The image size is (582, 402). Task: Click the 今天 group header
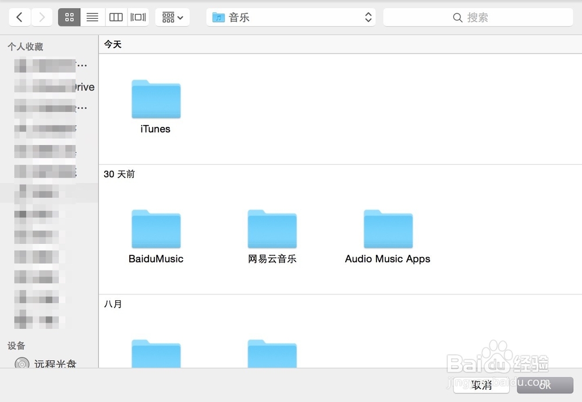112,45
